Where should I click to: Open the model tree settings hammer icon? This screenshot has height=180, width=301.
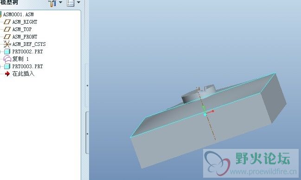coord(52,3)
